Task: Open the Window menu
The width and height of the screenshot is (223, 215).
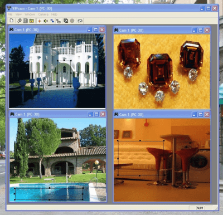Action: pyautogui.click(x=30, y=14)
